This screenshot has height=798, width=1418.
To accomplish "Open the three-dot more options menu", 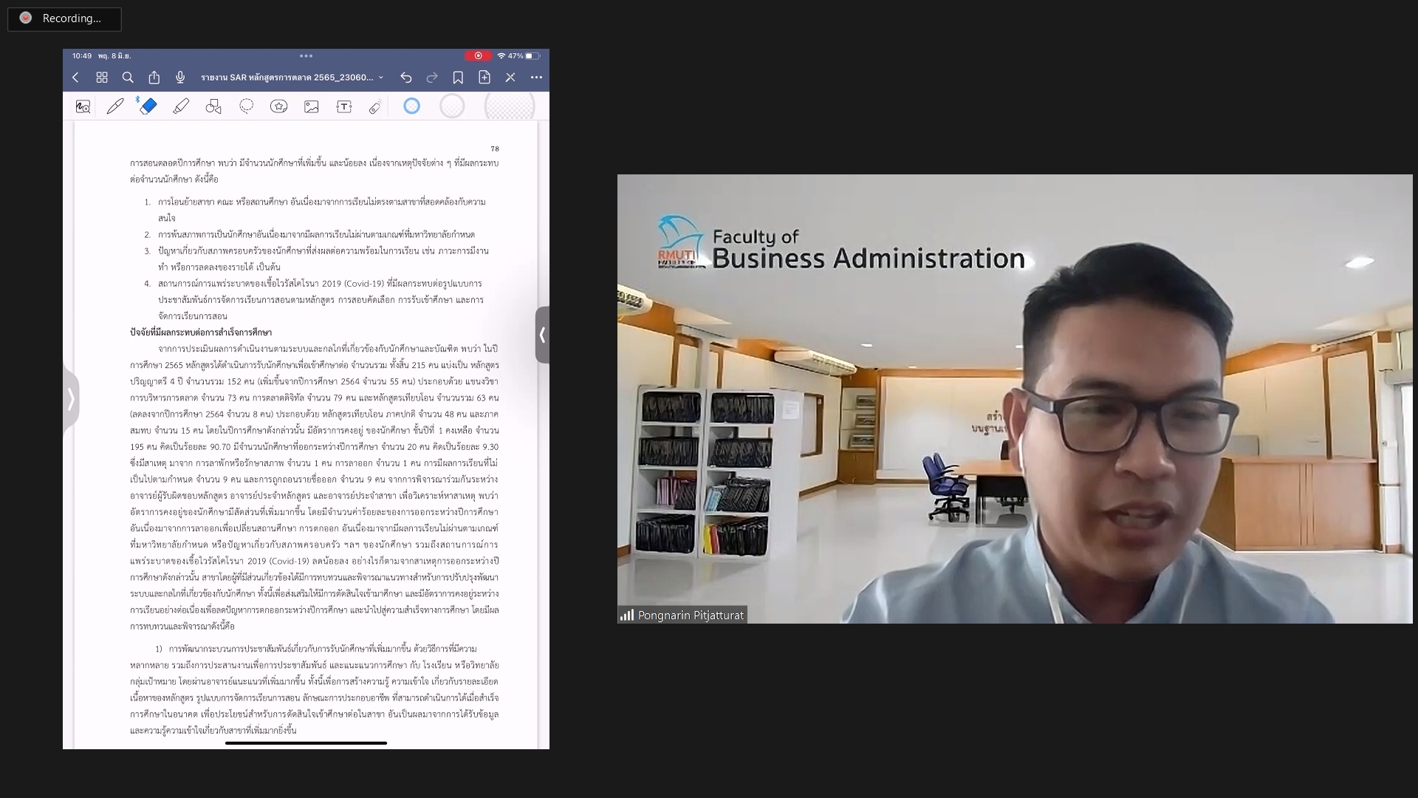I will coord(536,77).
